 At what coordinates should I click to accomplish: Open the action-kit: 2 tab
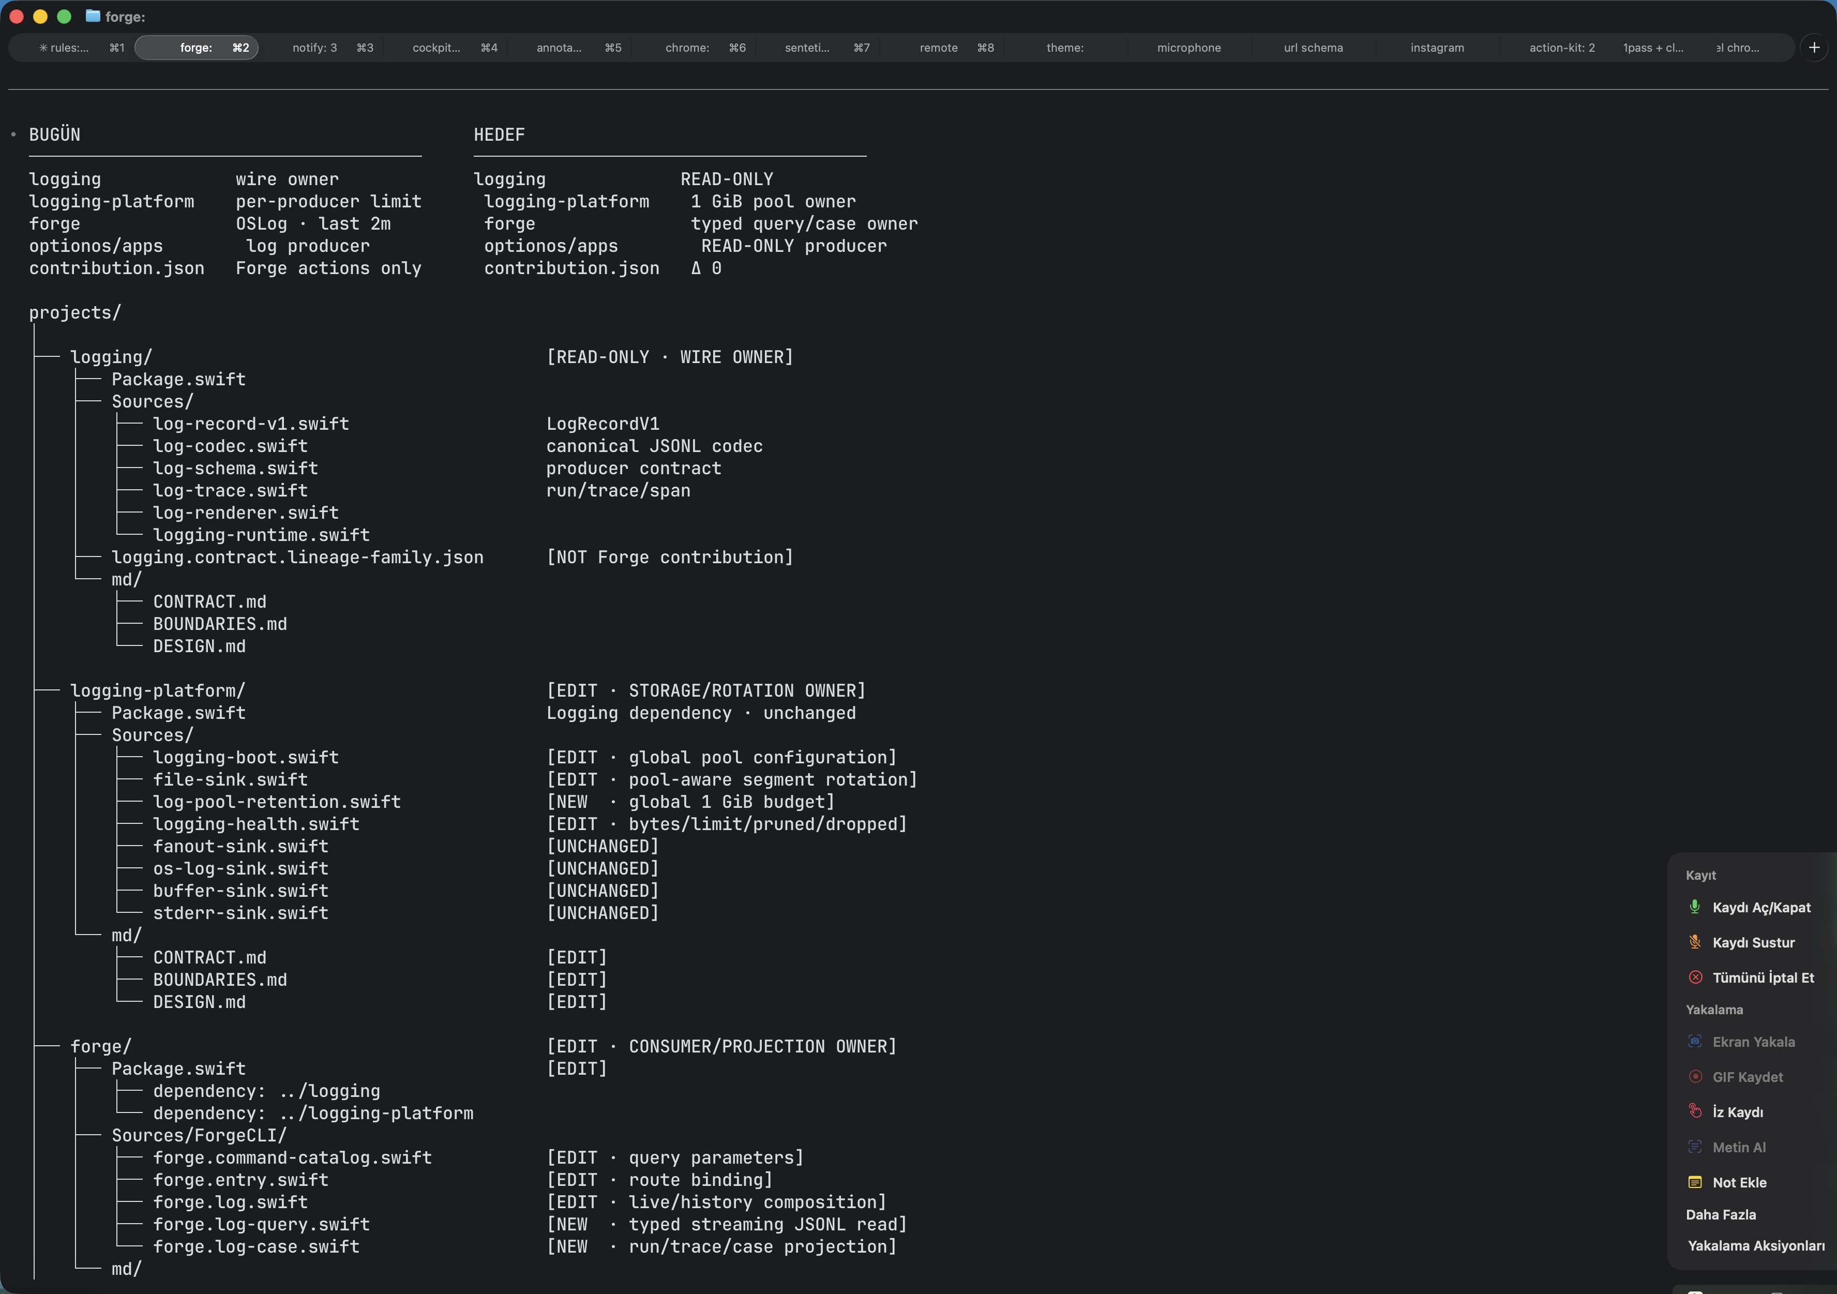[x=1562, y=47]
